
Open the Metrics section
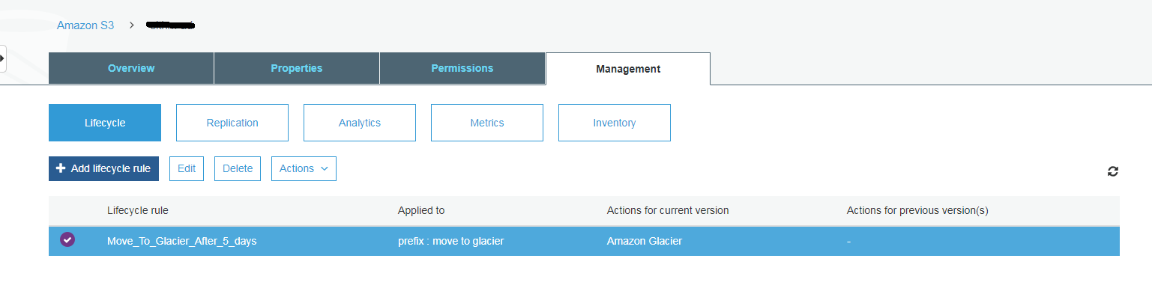[487, 123]
